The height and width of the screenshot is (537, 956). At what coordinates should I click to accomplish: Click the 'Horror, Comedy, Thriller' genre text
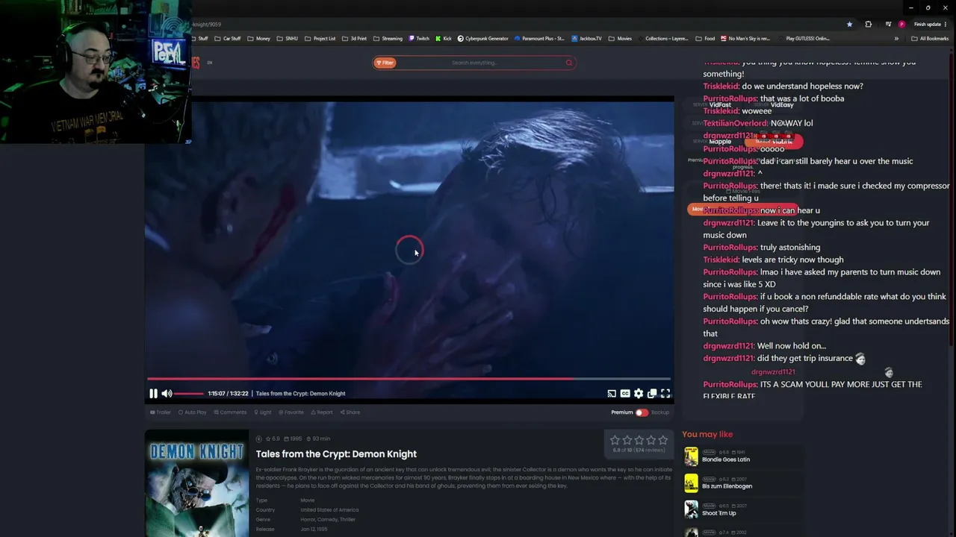click(x=328, y=519)
